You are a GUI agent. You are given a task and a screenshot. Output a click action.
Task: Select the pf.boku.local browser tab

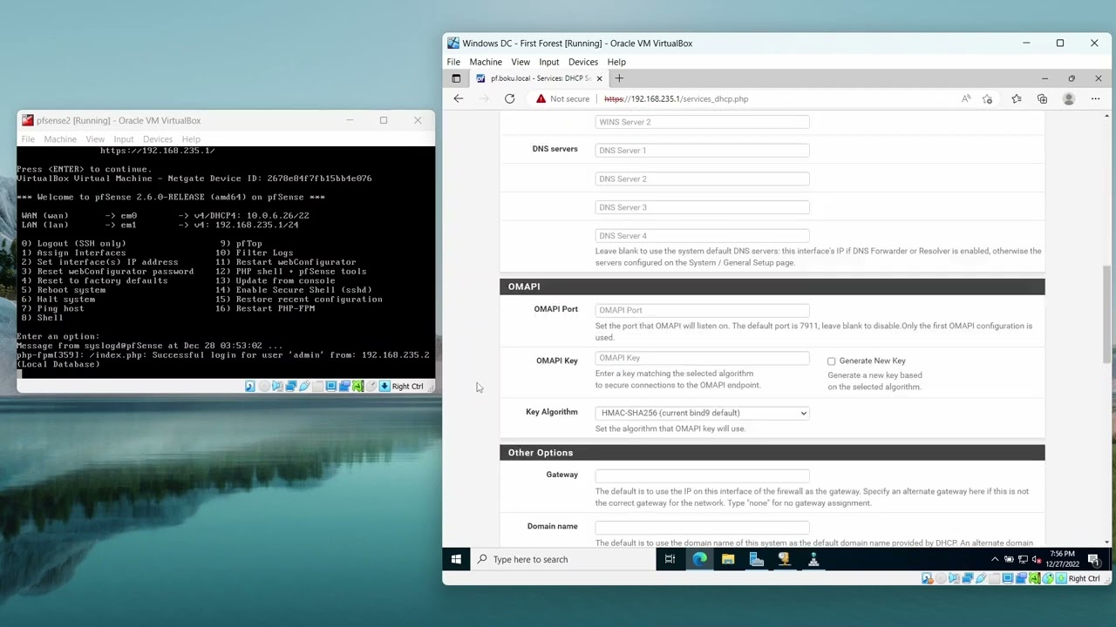tap(539, 78)
